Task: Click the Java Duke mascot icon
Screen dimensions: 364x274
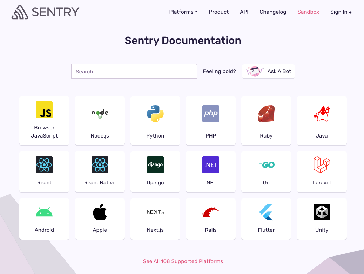Action: [x=322, y=114]
